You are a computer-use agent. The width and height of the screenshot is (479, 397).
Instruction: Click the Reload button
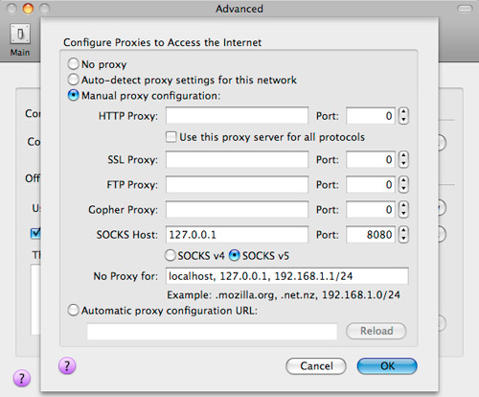pyautogui.click(x=376, y=331)
